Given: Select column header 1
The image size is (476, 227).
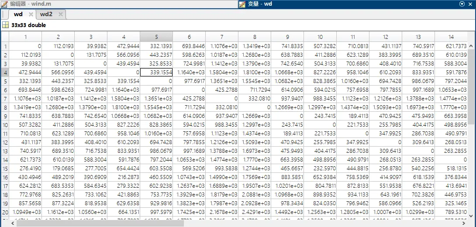Looking at the screenshot, I should point(25,37).
